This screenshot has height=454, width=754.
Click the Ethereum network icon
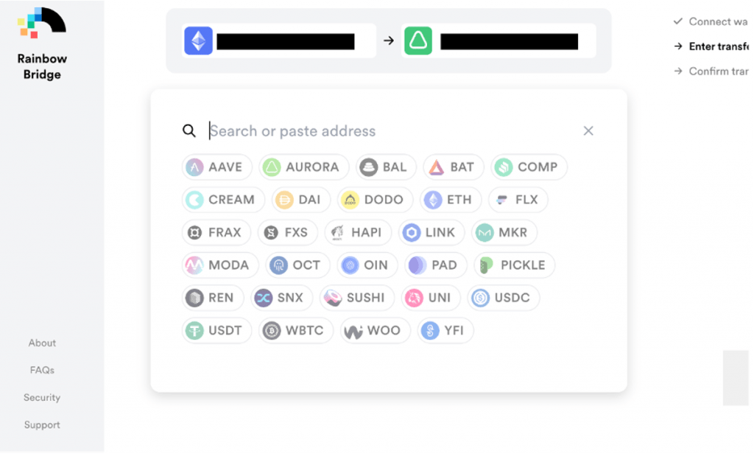click(198, 41)
